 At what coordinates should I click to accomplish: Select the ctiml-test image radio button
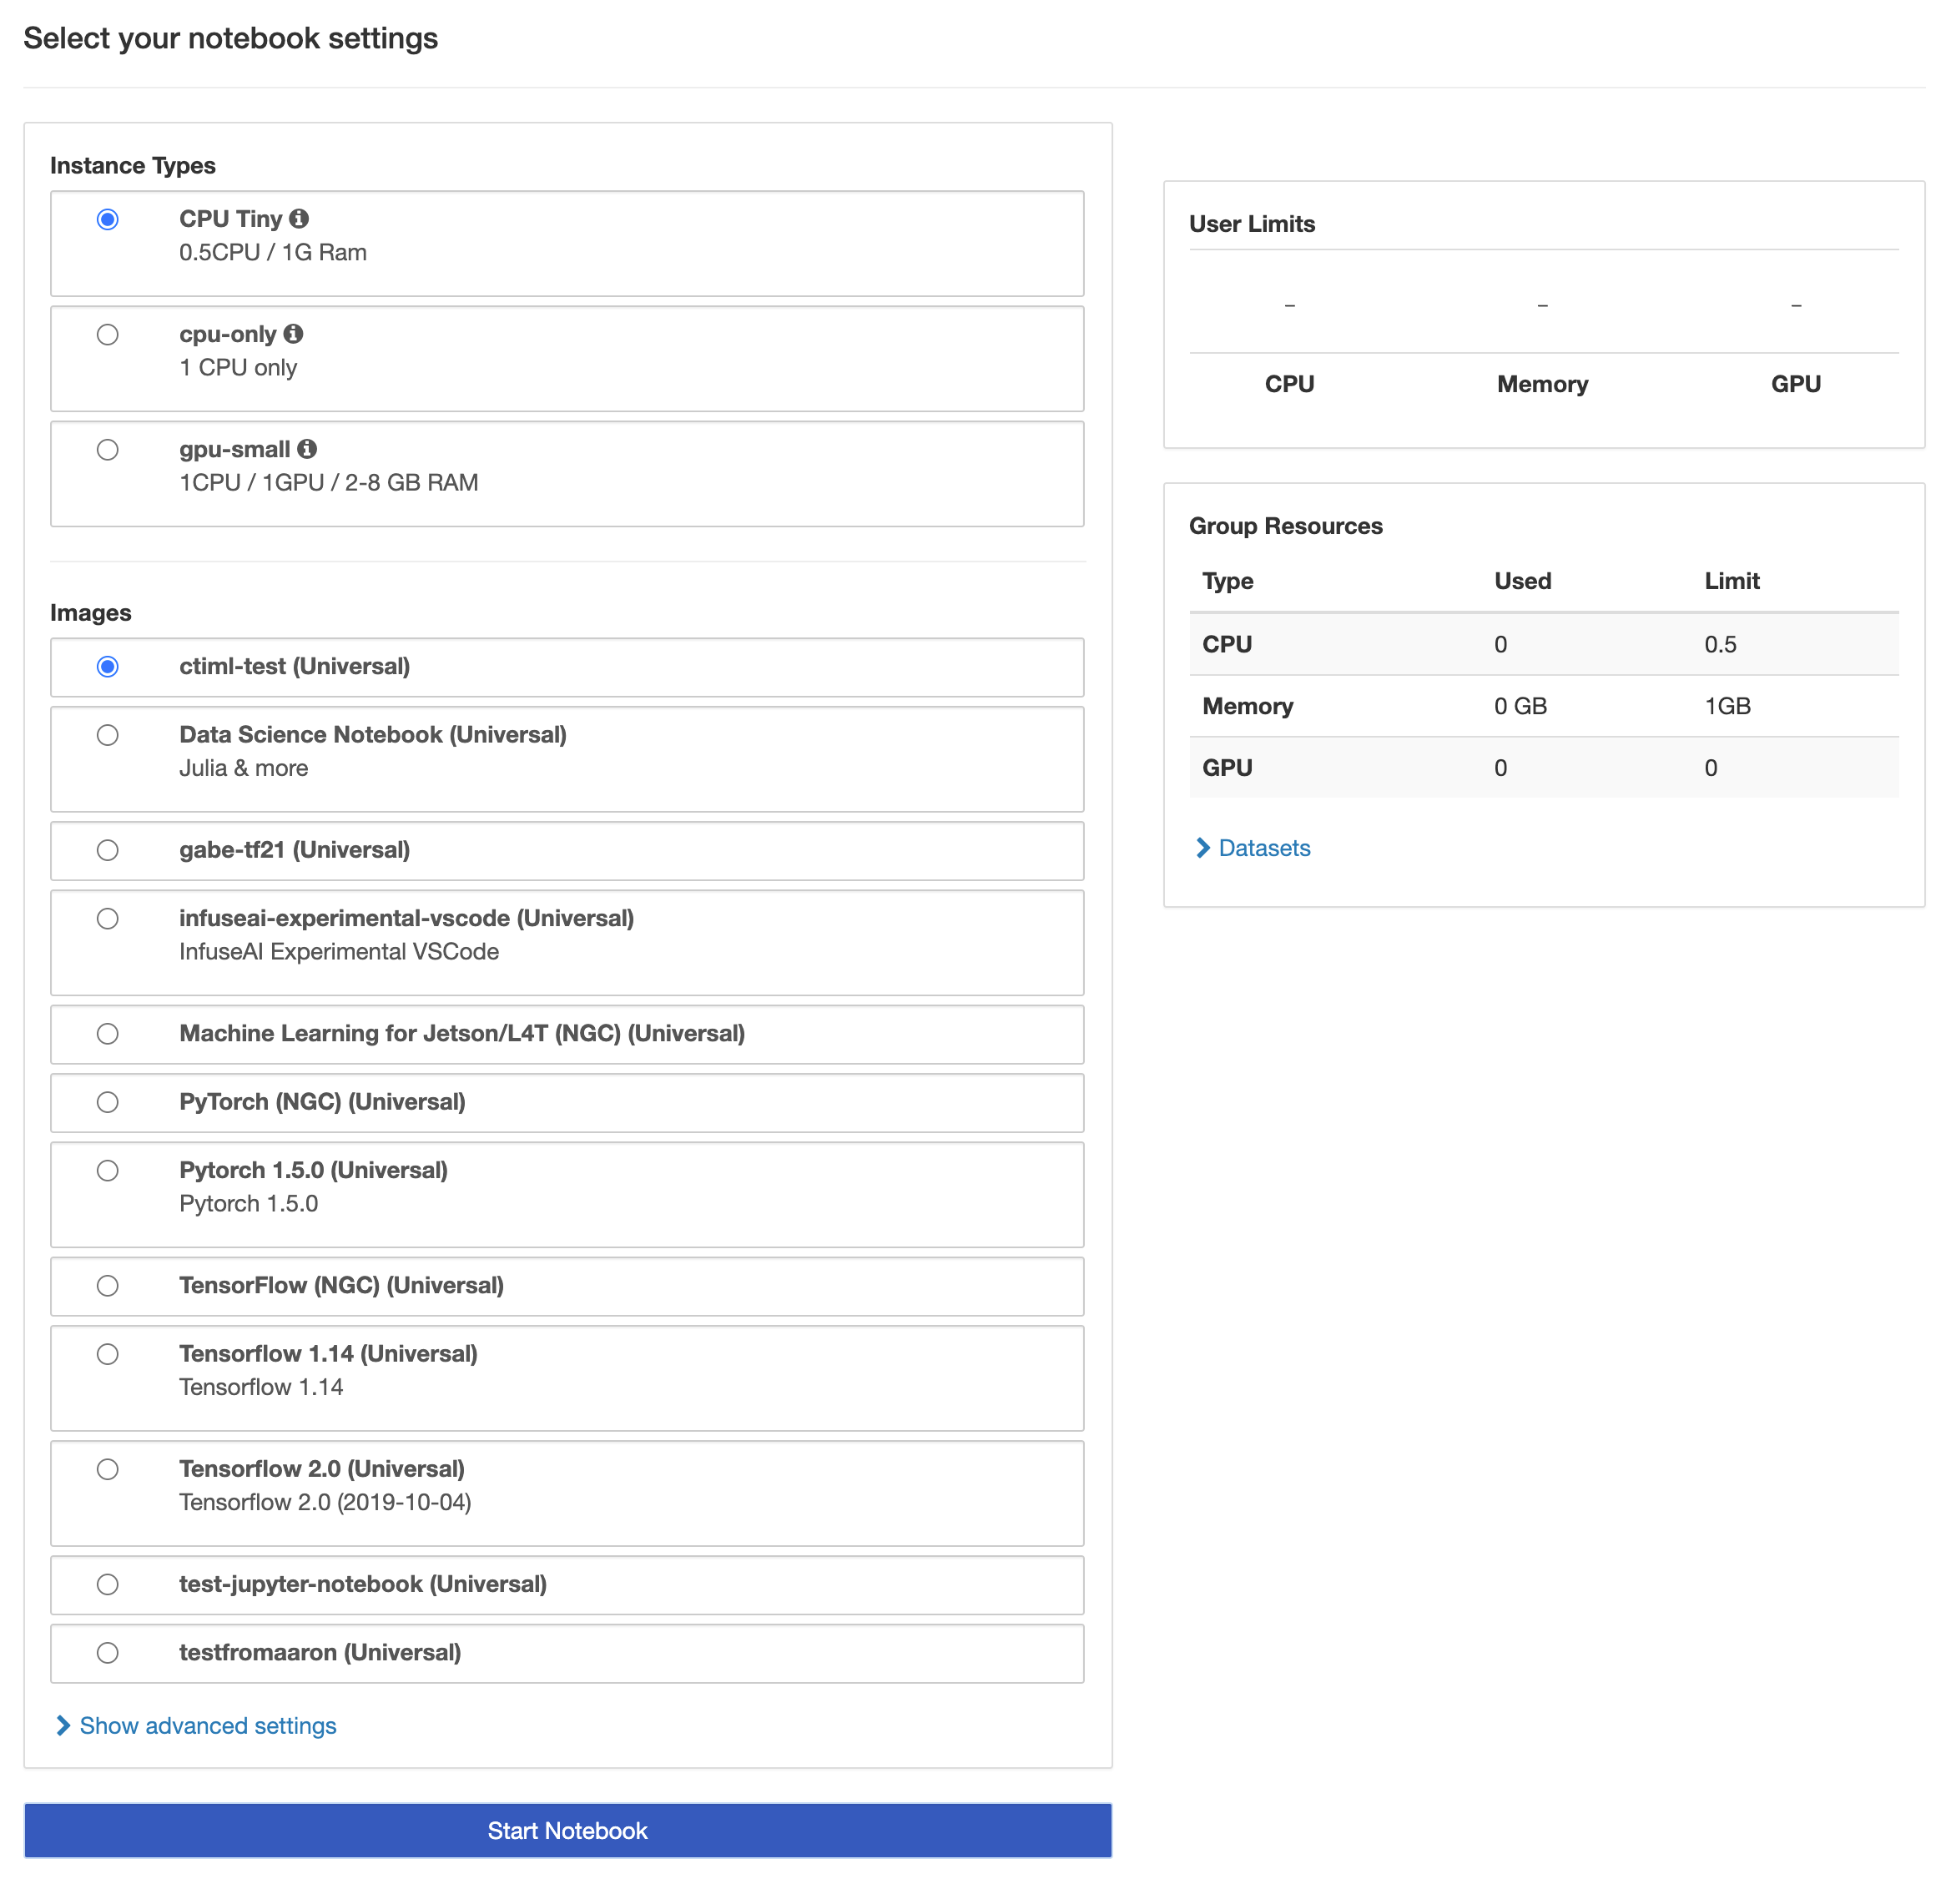click(x=108, y=666)
